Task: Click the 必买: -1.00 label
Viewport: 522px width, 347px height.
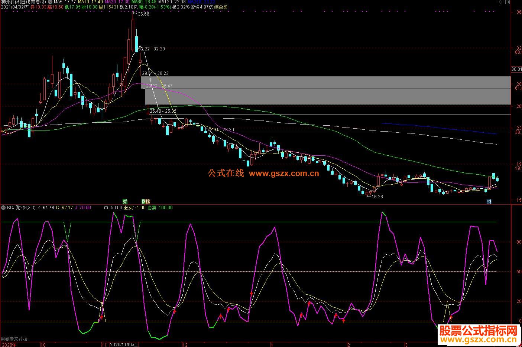Action: click(134, 208)
